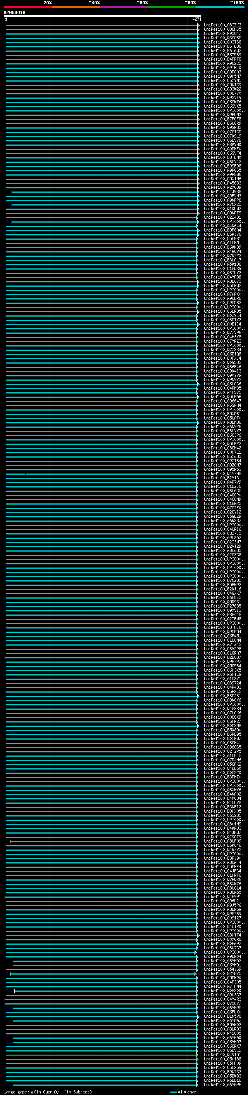The height and width of the screenshot is (1095, 248).
Task: Open hit UniRef100_Q93VT9
Action: click(222, 98)
